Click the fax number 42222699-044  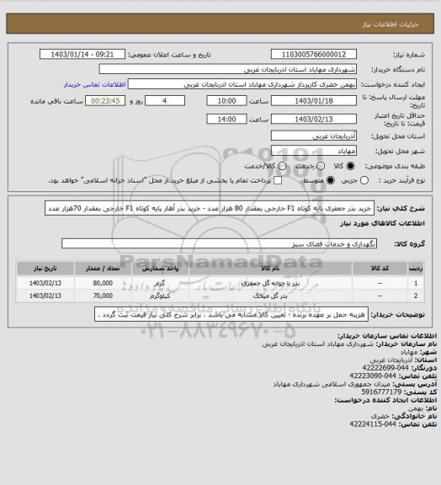tap(385, 368)
